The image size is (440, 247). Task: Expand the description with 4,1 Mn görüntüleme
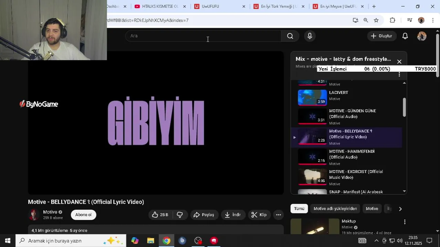coord(156,230)
